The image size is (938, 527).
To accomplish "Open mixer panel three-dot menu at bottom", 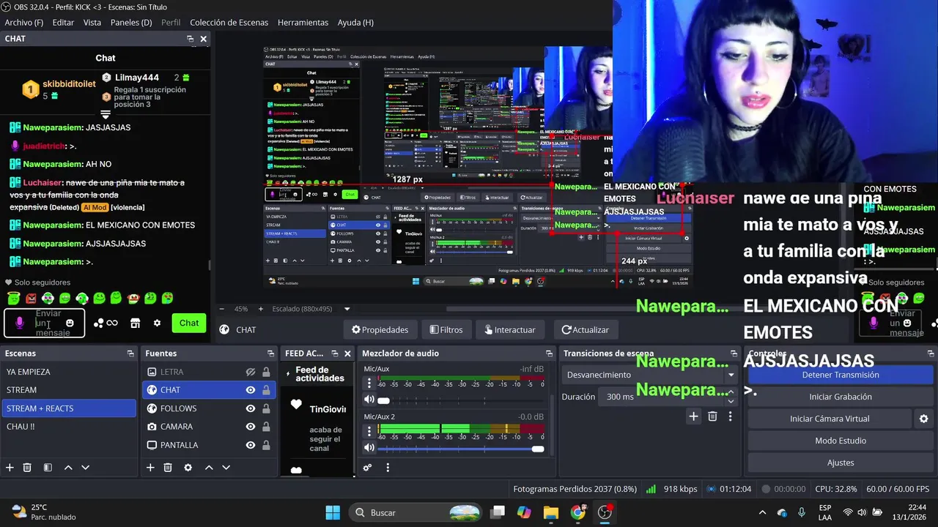I will 388,468.
